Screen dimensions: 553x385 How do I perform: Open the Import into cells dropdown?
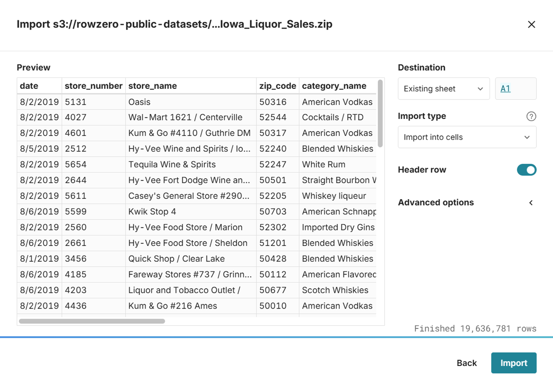pos(467,137)
